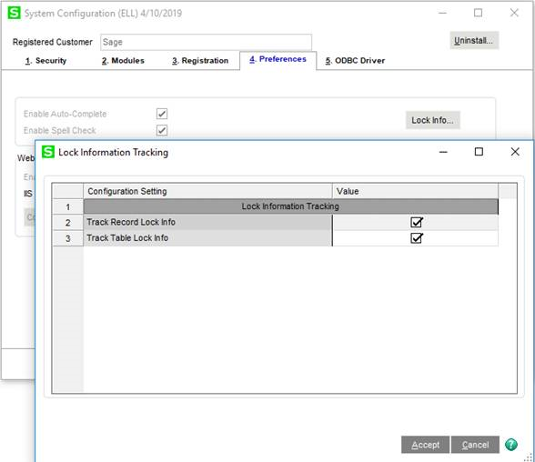Click the Track Table Lock Info label
The image size is (535, 462).
(127, 237)
